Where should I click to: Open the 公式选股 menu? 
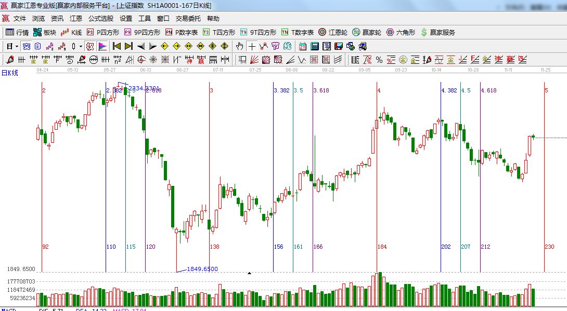pyautogui.click(x=100, y=19)
